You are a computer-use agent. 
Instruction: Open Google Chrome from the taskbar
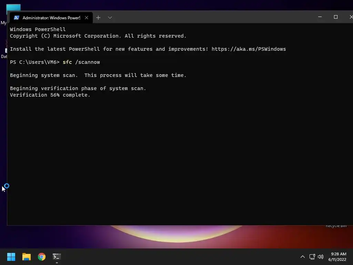[x=42, y=257]
